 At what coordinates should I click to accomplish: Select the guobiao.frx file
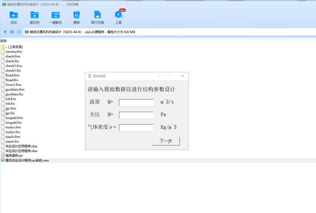(x=14, y=94)
